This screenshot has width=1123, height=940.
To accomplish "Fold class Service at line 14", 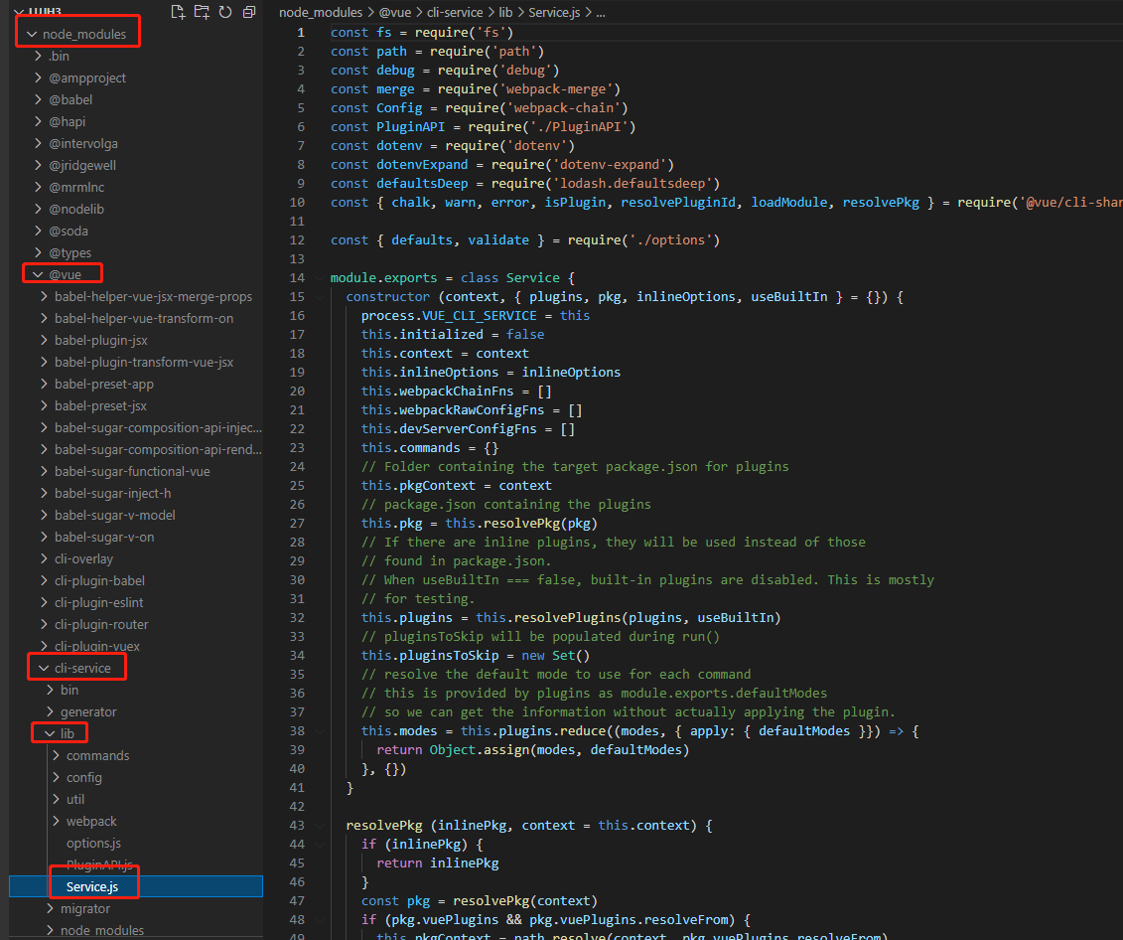I will click(x=320, y=277).
